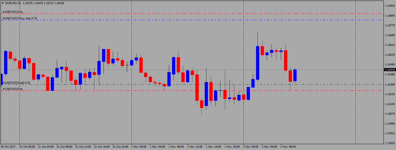Click price scale value 1.16770
396x150 pixels.
coord(390,25)
